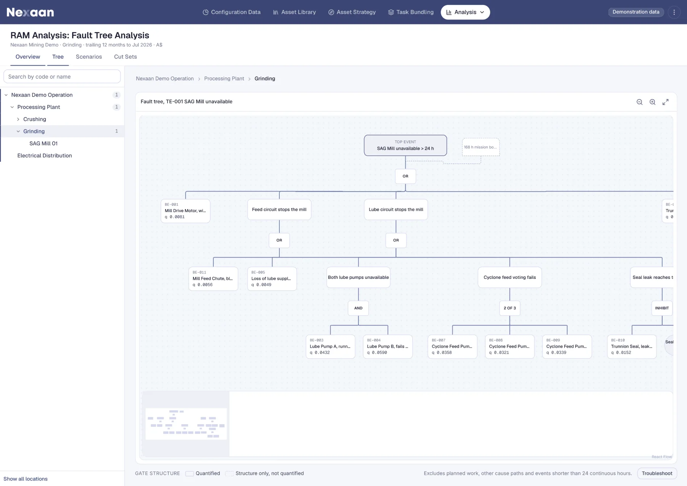Screen dimensions: 687x486
Task: Expand fault tree to fullscreen
Action: pos(666,102)
